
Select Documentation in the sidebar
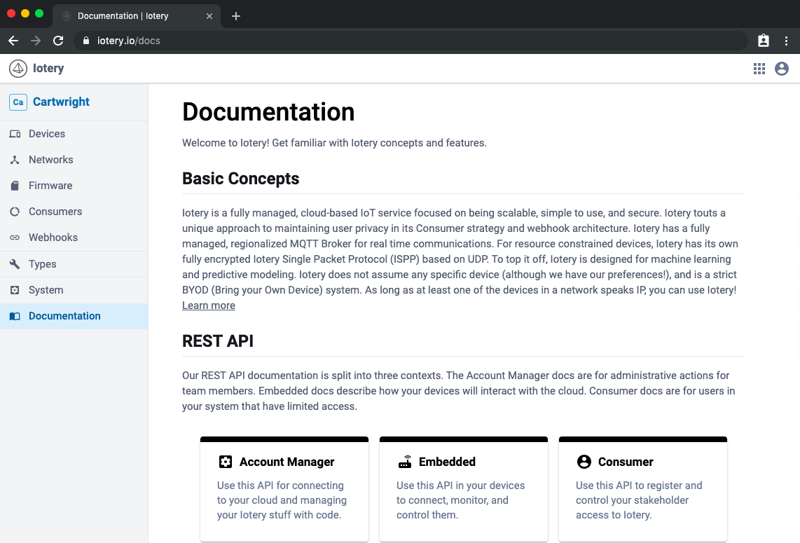tap(74, 317)
